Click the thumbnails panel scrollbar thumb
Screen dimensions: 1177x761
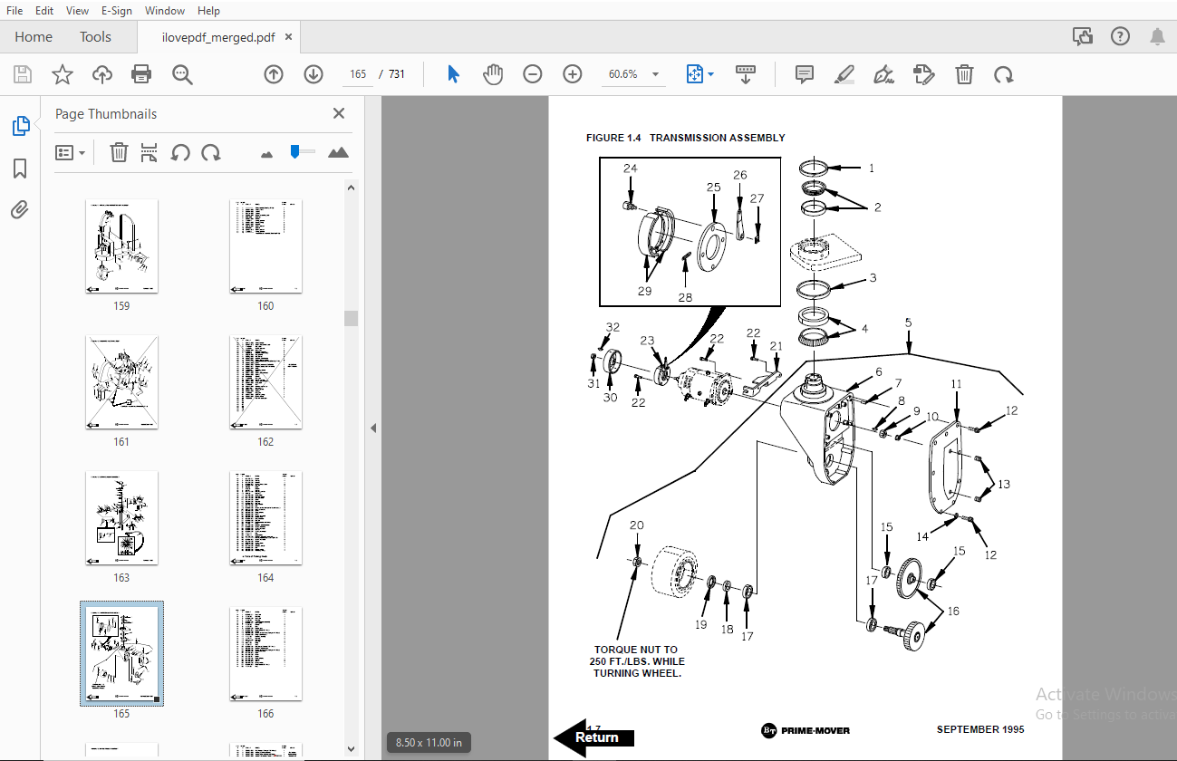point(351,318)
